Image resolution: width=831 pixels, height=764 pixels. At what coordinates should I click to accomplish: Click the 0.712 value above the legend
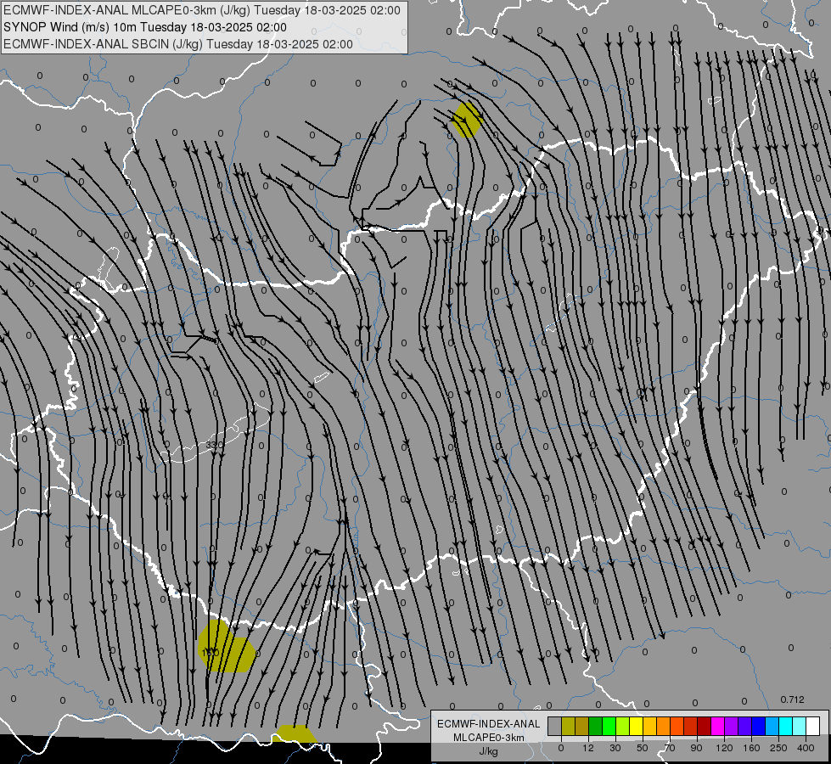792,699
